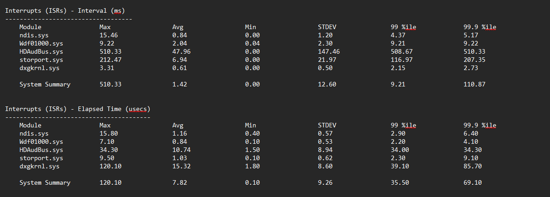Click the dxgkrnl.sys Max value 120.10 row

[x=110, y=166]
